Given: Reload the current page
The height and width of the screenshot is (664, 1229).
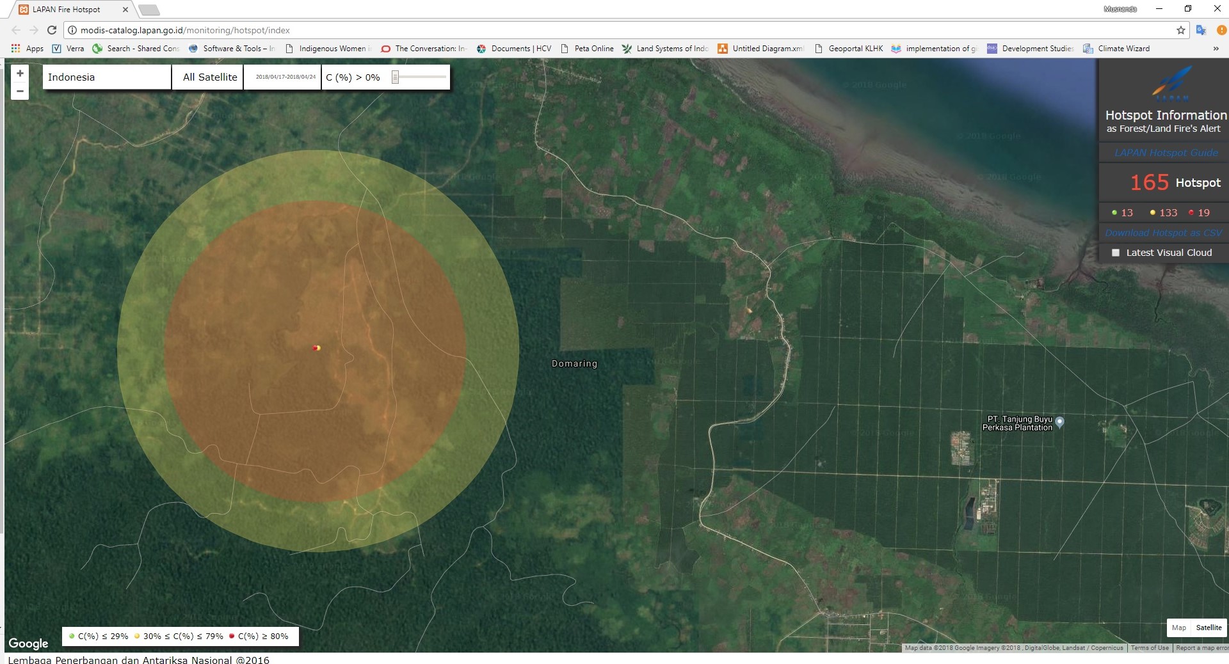Looking at the screenshot, I should click(52, 30).
